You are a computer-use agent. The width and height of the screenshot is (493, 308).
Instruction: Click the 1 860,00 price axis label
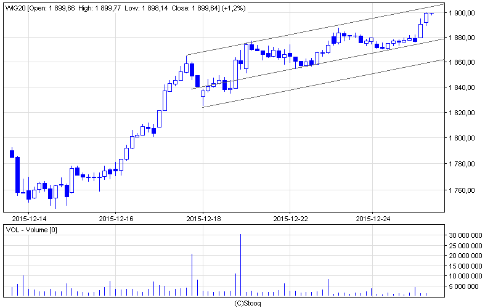(x=462, y=62)
